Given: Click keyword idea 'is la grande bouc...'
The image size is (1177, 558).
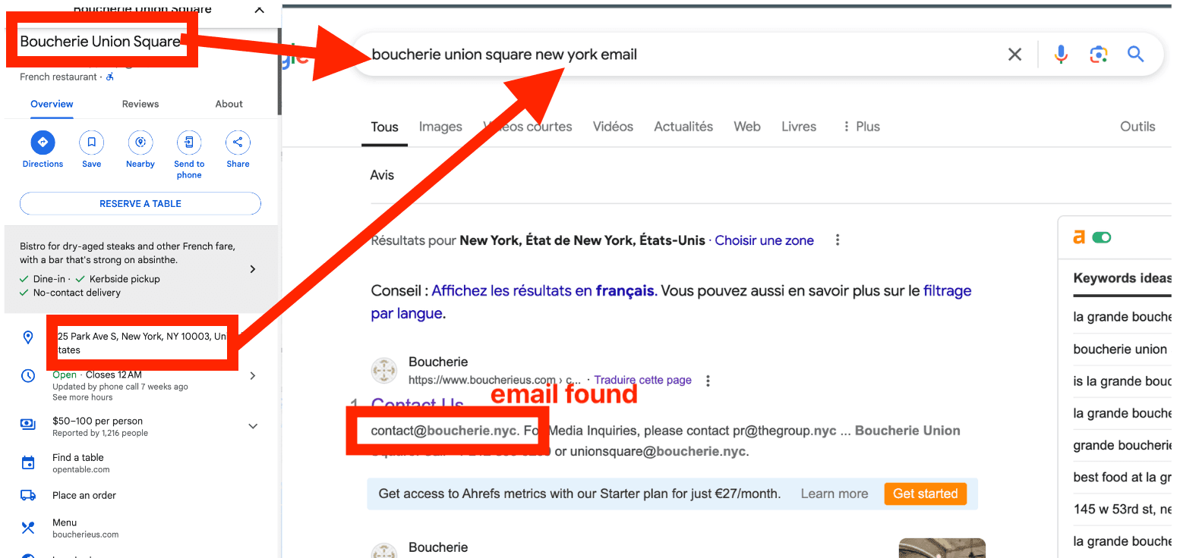Looking at the screenshot, I should (x=1122, y=381).
